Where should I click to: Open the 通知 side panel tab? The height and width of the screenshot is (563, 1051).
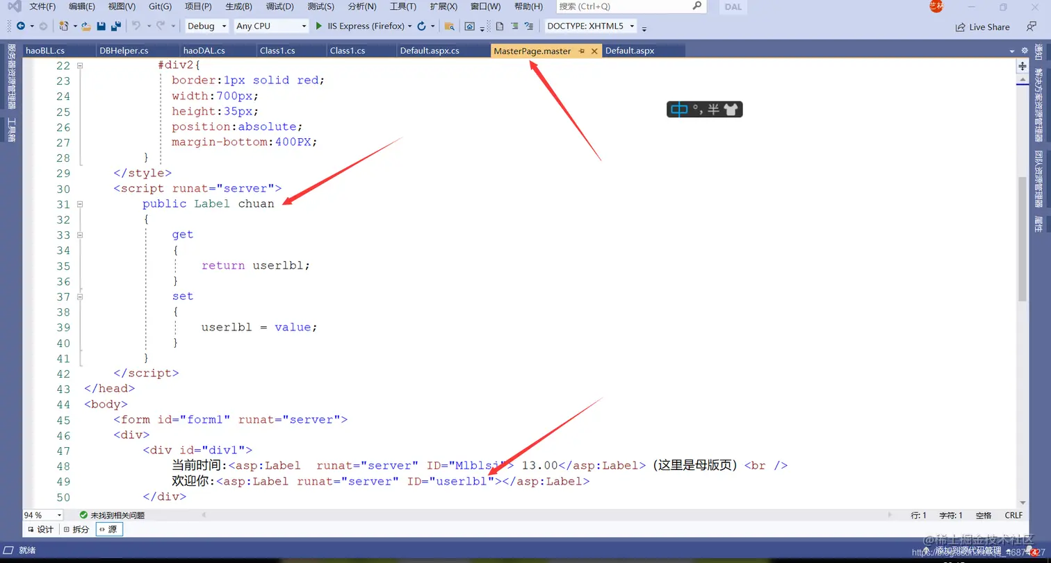coord(1038,52)
